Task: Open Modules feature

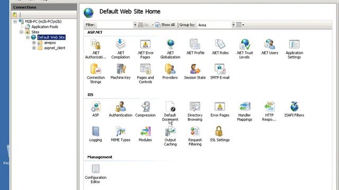Action: pyautogui.click(x=145, y=134)
